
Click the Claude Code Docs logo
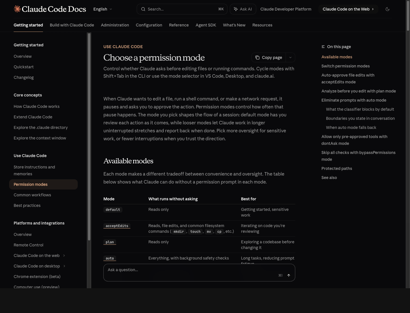pos(50,9)
